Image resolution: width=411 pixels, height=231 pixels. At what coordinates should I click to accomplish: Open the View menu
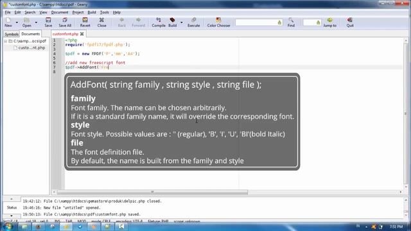43,12
